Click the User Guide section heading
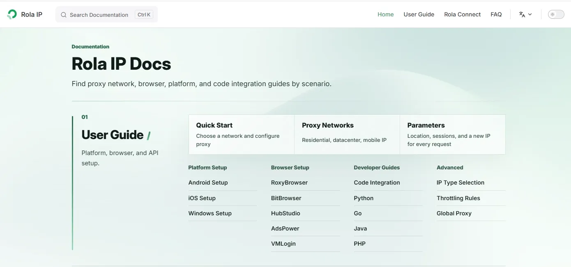 [x=113, y=135]
